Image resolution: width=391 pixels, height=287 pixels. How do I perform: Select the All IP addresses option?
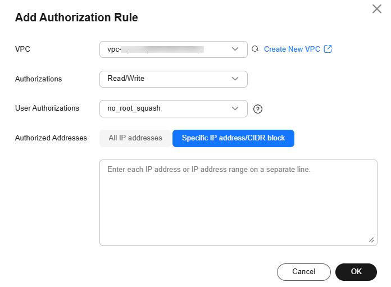(x=135, y=138)
